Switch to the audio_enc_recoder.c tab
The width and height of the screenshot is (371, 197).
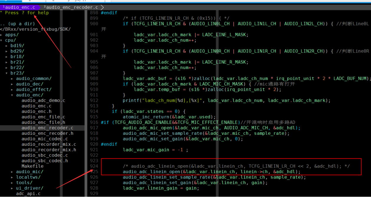click(x=71, y=7)
